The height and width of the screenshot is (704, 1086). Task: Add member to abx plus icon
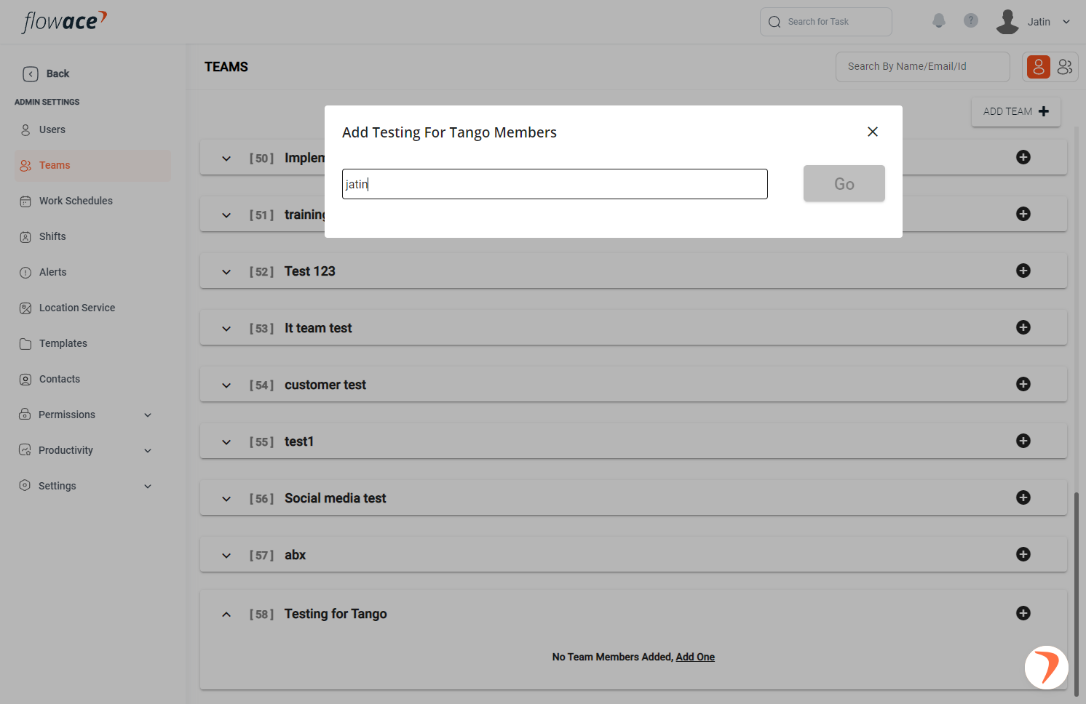1023,554
